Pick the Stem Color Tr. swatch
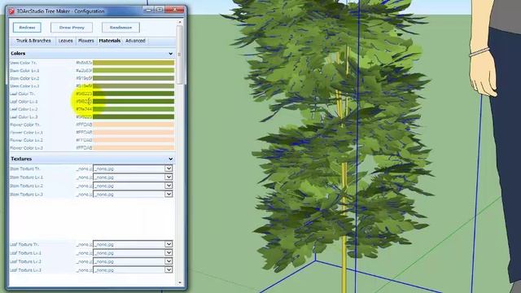521x293 pixels. click(x=134, y=63)
